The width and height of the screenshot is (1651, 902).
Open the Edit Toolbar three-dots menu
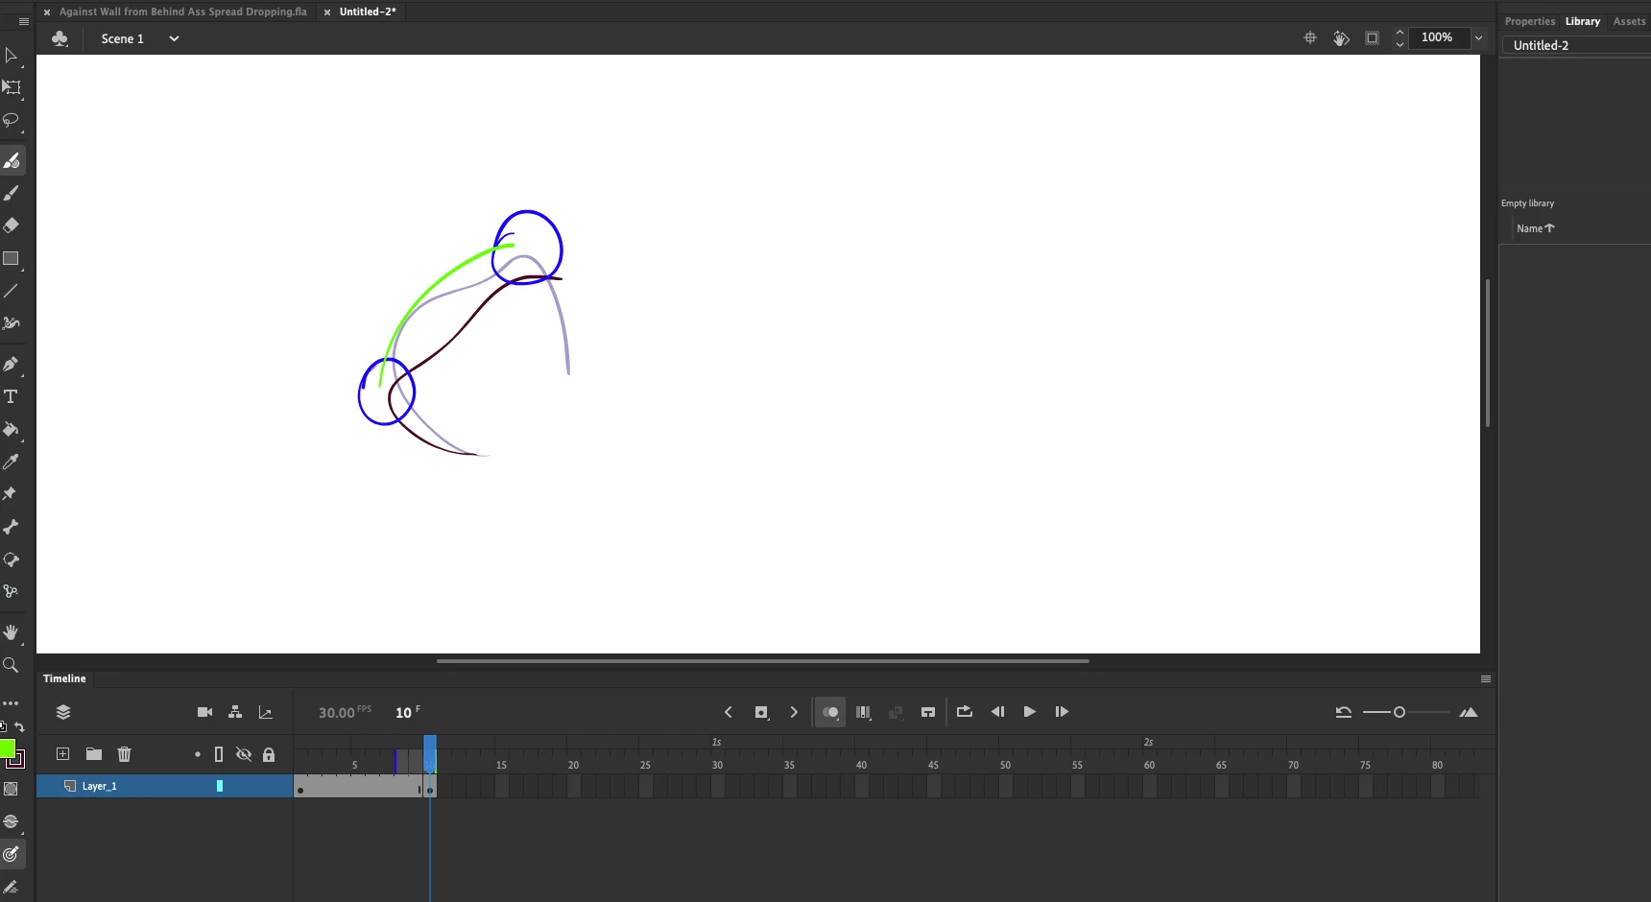click(12, 703)
